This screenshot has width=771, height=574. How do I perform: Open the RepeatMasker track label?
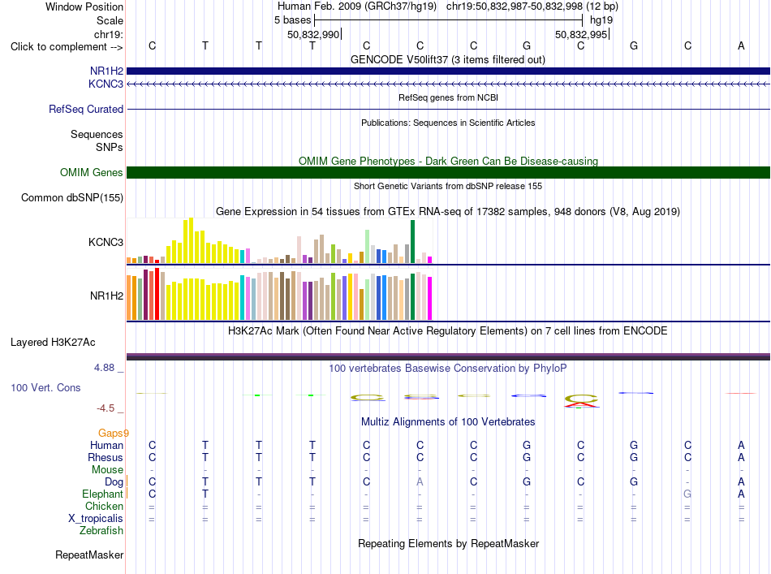pos(89,555)
